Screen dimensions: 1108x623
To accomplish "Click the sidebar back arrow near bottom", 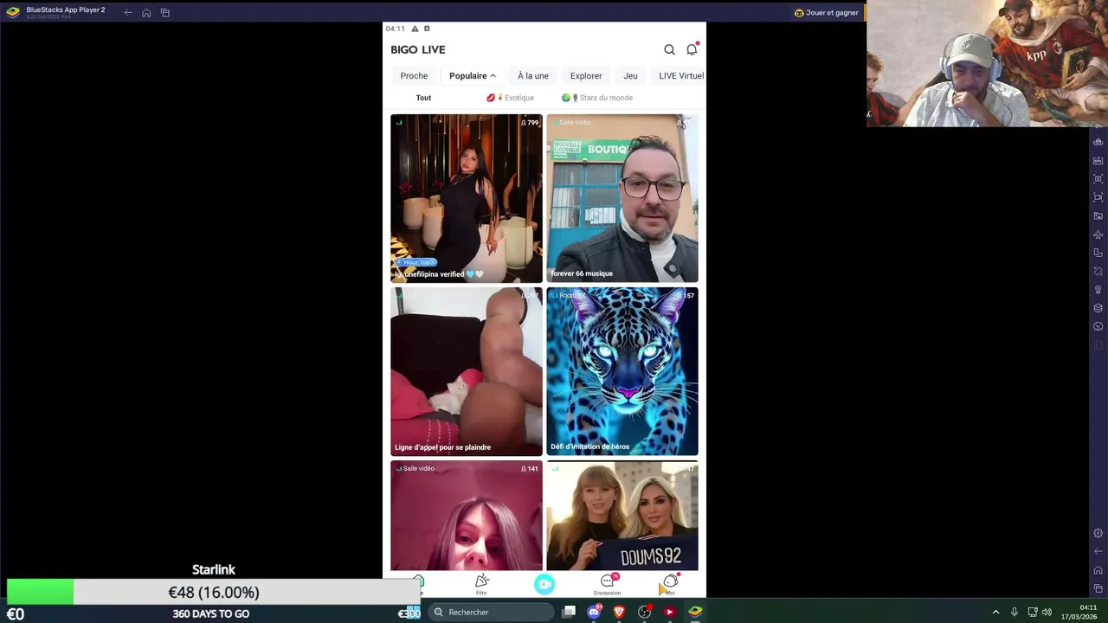I will coord(1098,551).
